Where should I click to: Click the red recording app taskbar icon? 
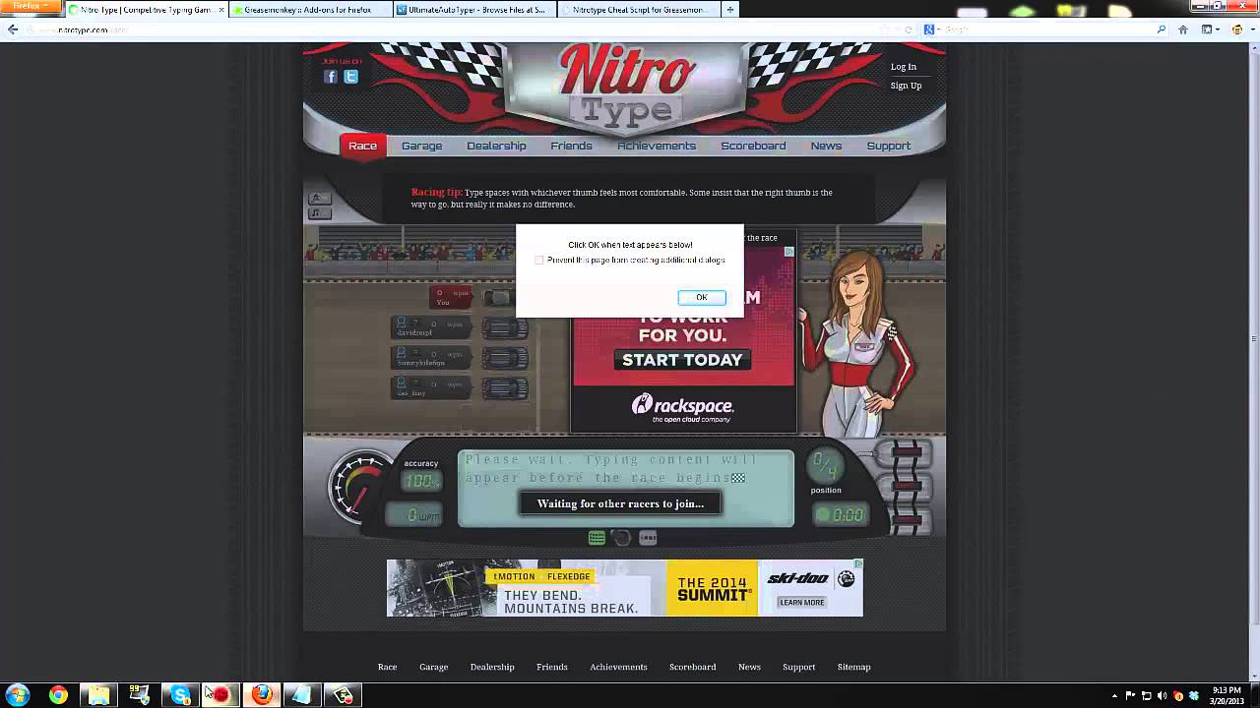coord(220,695)
